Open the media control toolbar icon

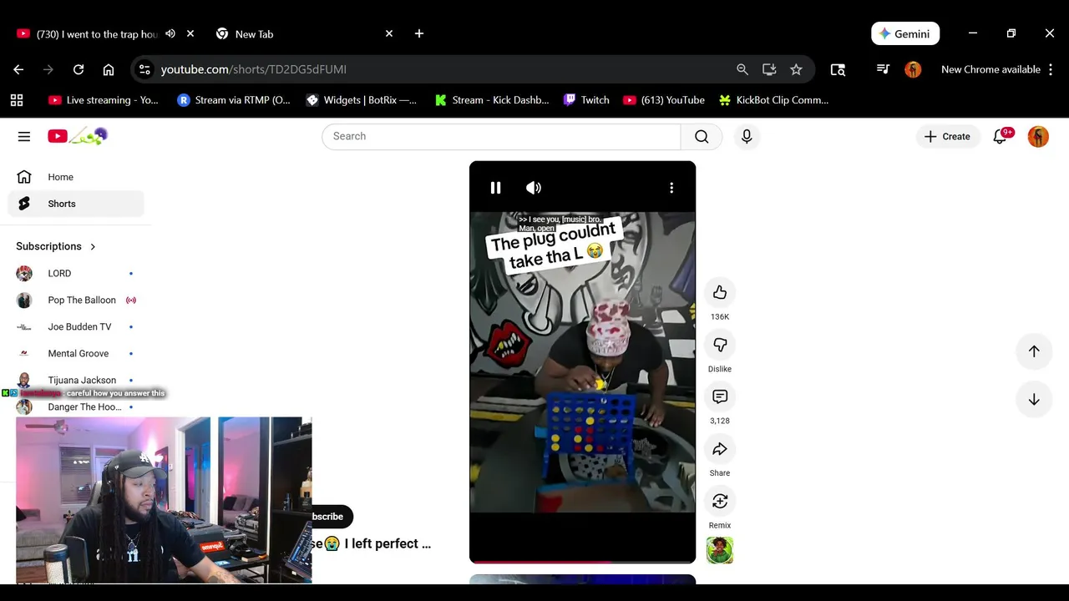883,69
